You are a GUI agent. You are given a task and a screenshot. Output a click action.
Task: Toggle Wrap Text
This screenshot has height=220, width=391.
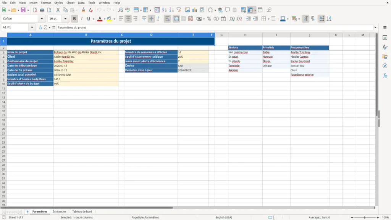point(167,19)
